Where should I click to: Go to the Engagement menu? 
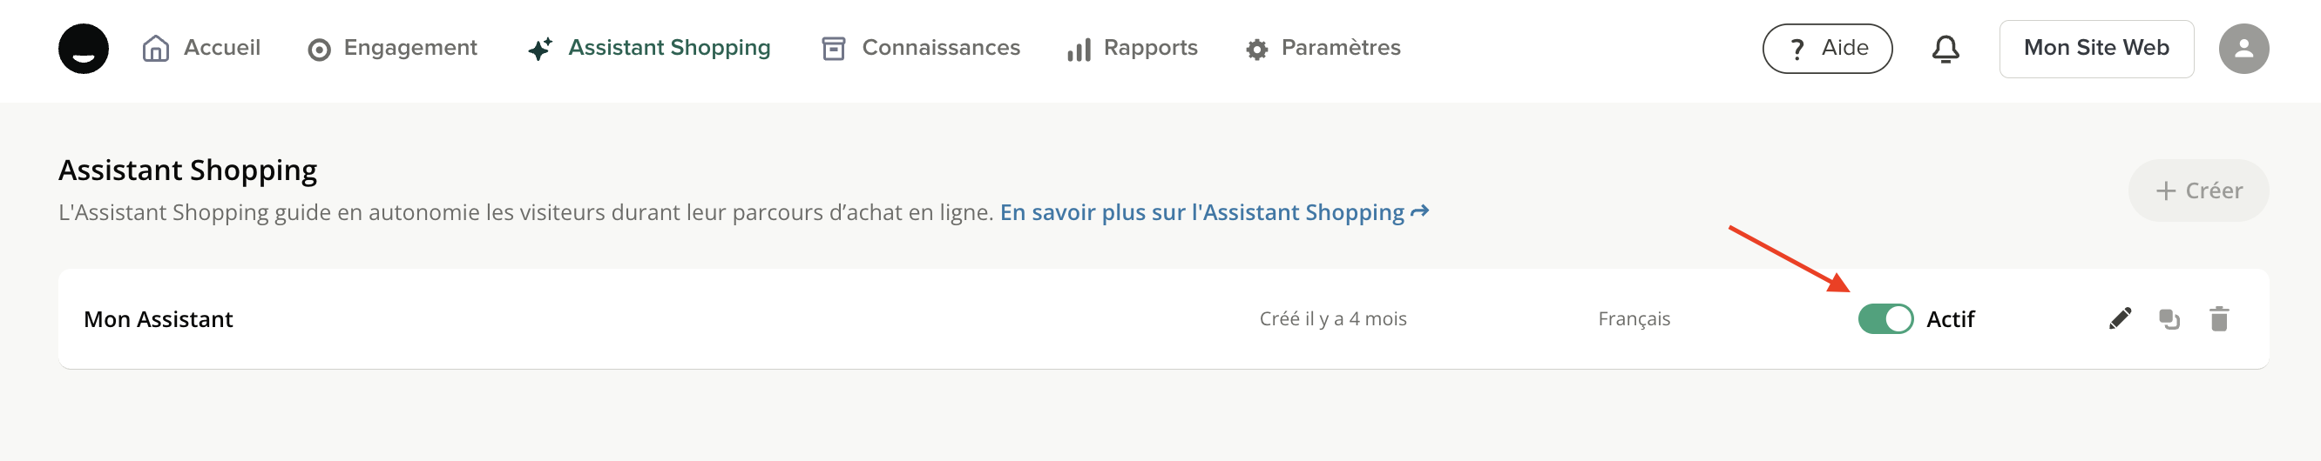[410, 48]
